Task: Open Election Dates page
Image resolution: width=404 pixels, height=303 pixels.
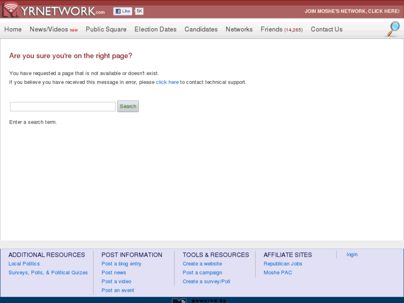Action: pos(156,29)
